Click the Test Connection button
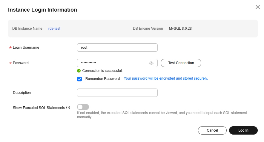Image resolution: width=264 pixels, height=142 pixels. pyautogui.click(x=181, y=63)
